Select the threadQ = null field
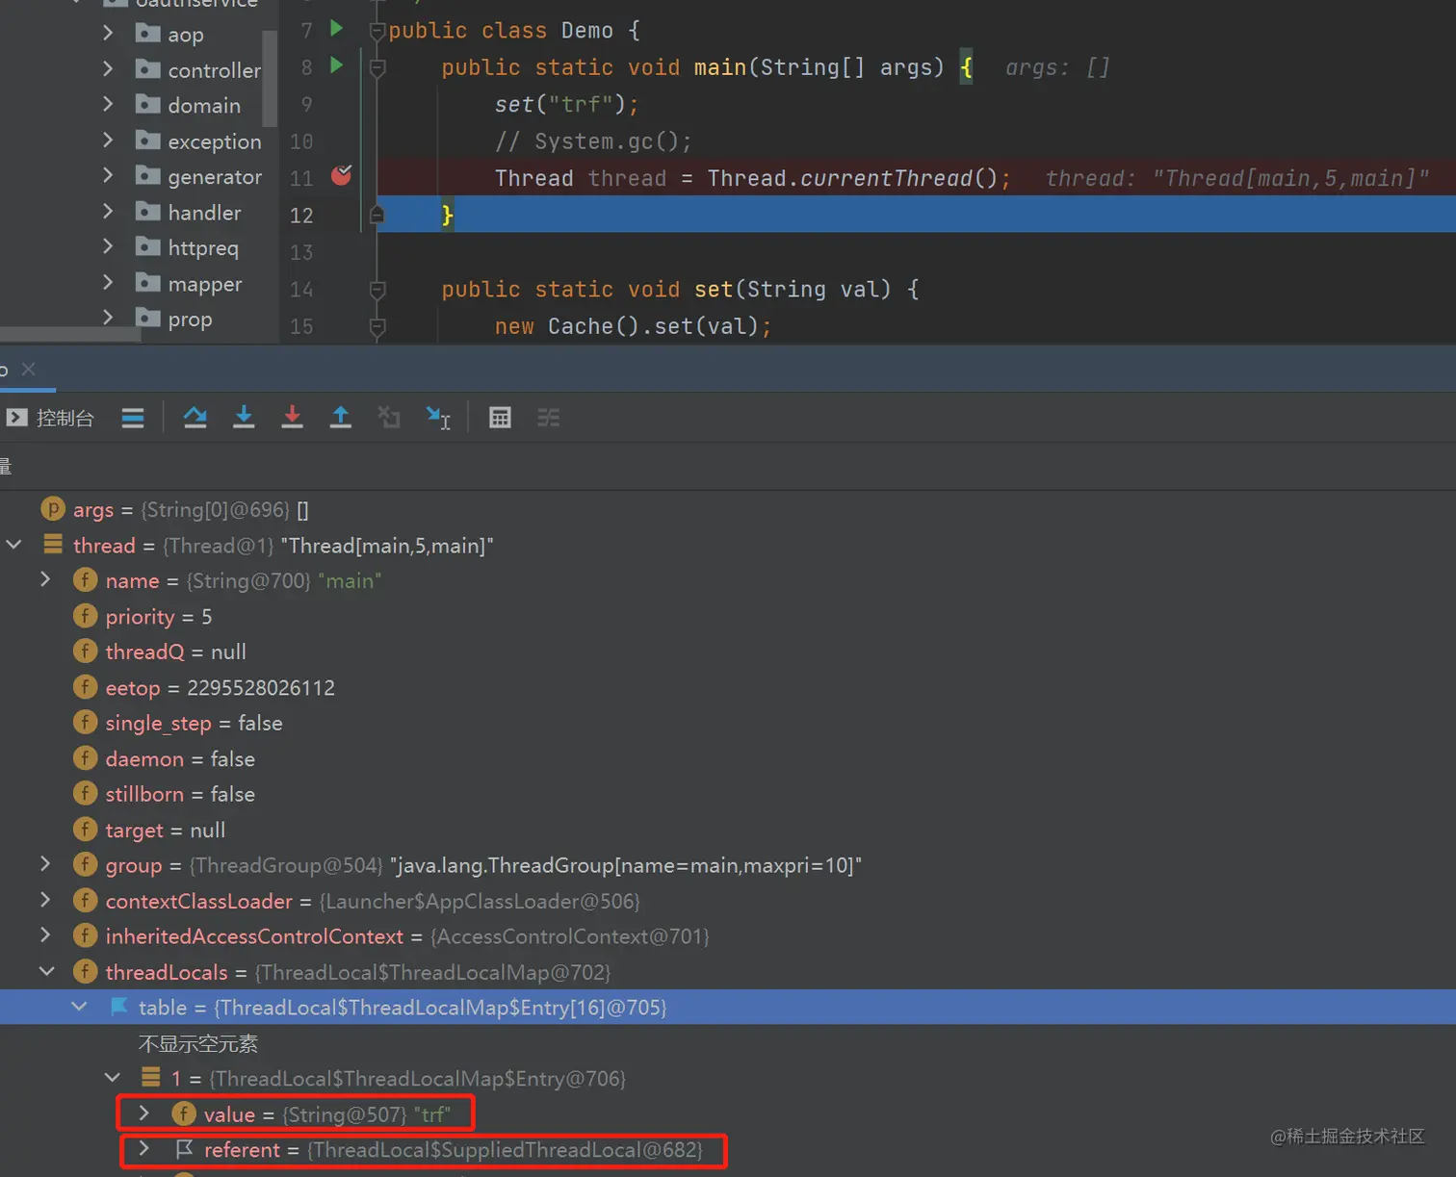Image resolution: width=1456 pixels, height=1177 pixels. pos(160,652)
